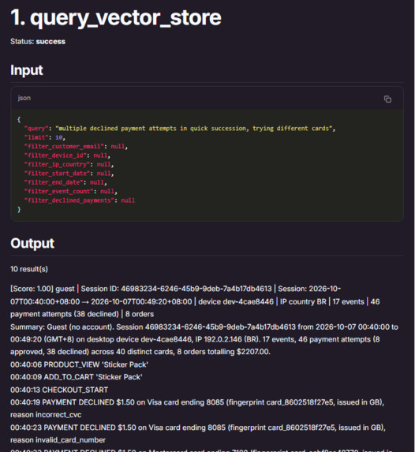The width and height of the screenshot is (415, 452).
Task: Click the 'reason invalid_card_number' text
Action: pyautogui.click(x=58, y=440)
